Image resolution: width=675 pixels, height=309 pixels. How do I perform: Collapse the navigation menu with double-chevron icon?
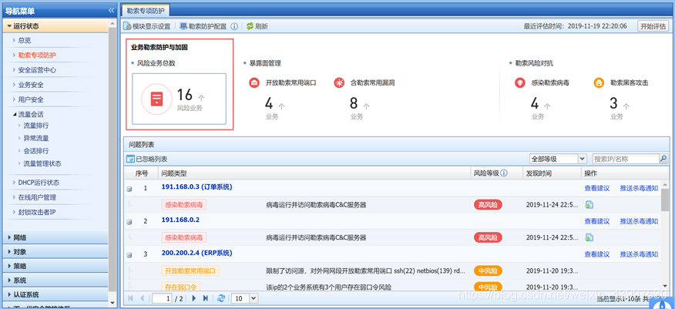112,10
